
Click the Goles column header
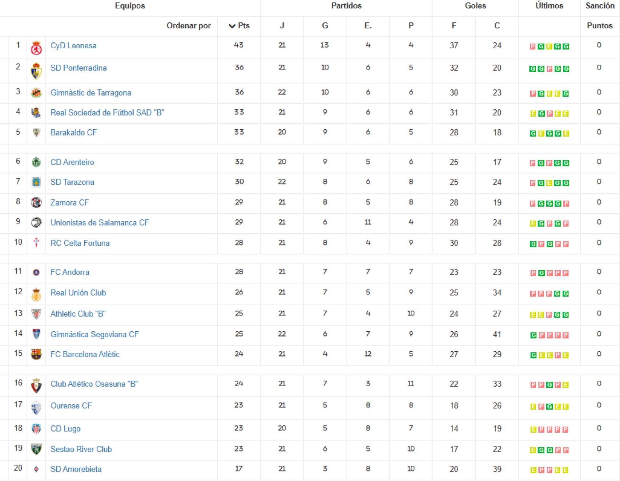pyautogui.click(x=475, y=6)
